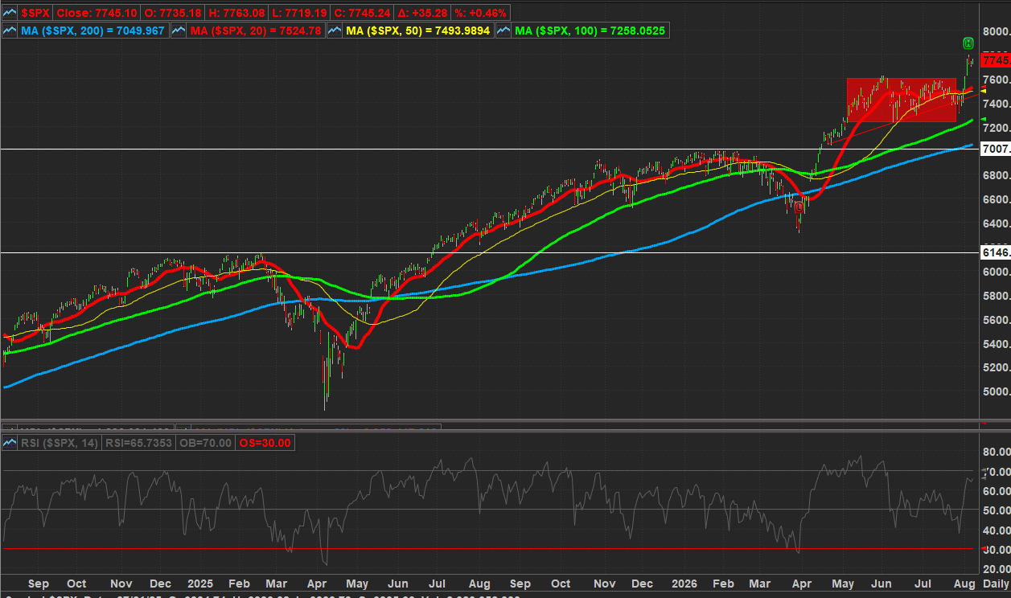Click the 7007 horizontal line price label
This screenshot has height=598, width=1011.
point(996,149)
